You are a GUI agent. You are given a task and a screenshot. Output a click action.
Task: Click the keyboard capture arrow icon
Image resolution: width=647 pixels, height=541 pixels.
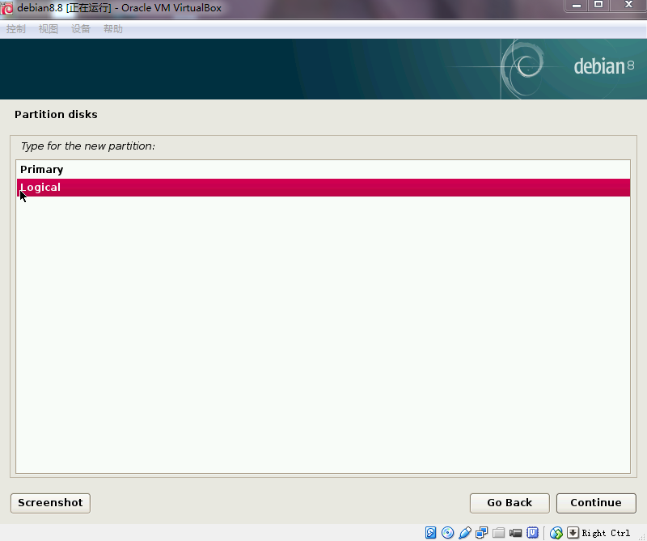(x=573, y=533)
